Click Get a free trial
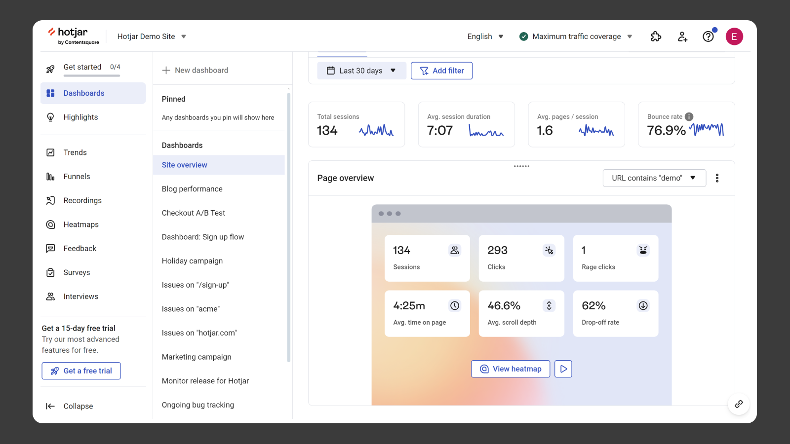This screenshot has width=790, height=444. coord(81,370)
